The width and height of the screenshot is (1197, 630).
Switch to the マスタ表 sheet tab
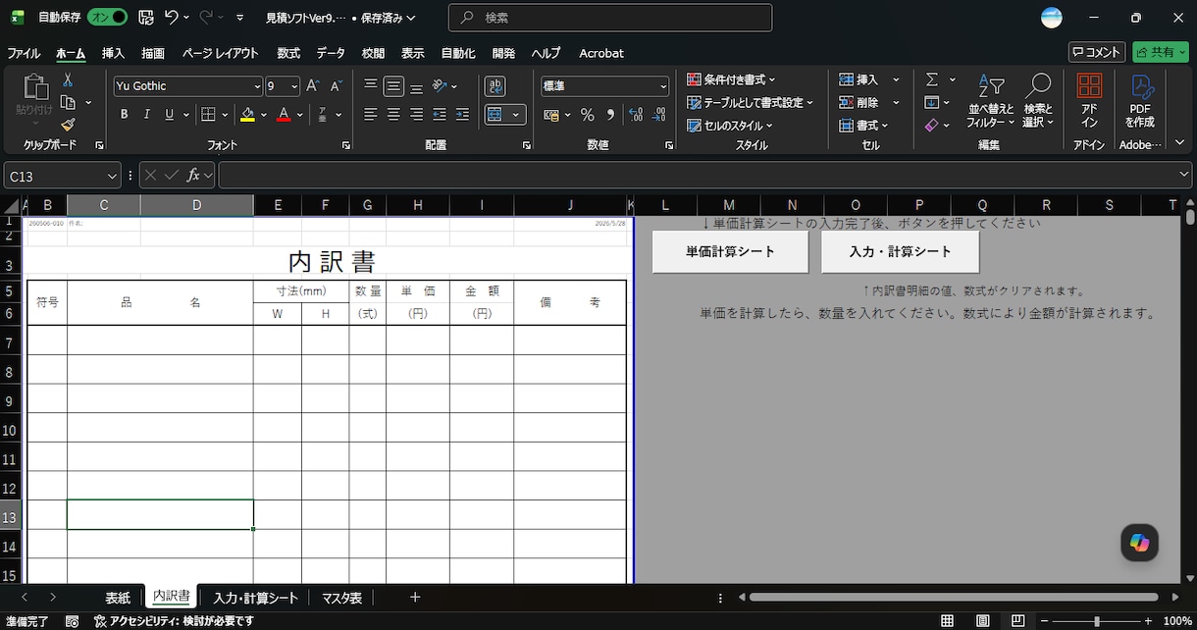tap(341, 598)
